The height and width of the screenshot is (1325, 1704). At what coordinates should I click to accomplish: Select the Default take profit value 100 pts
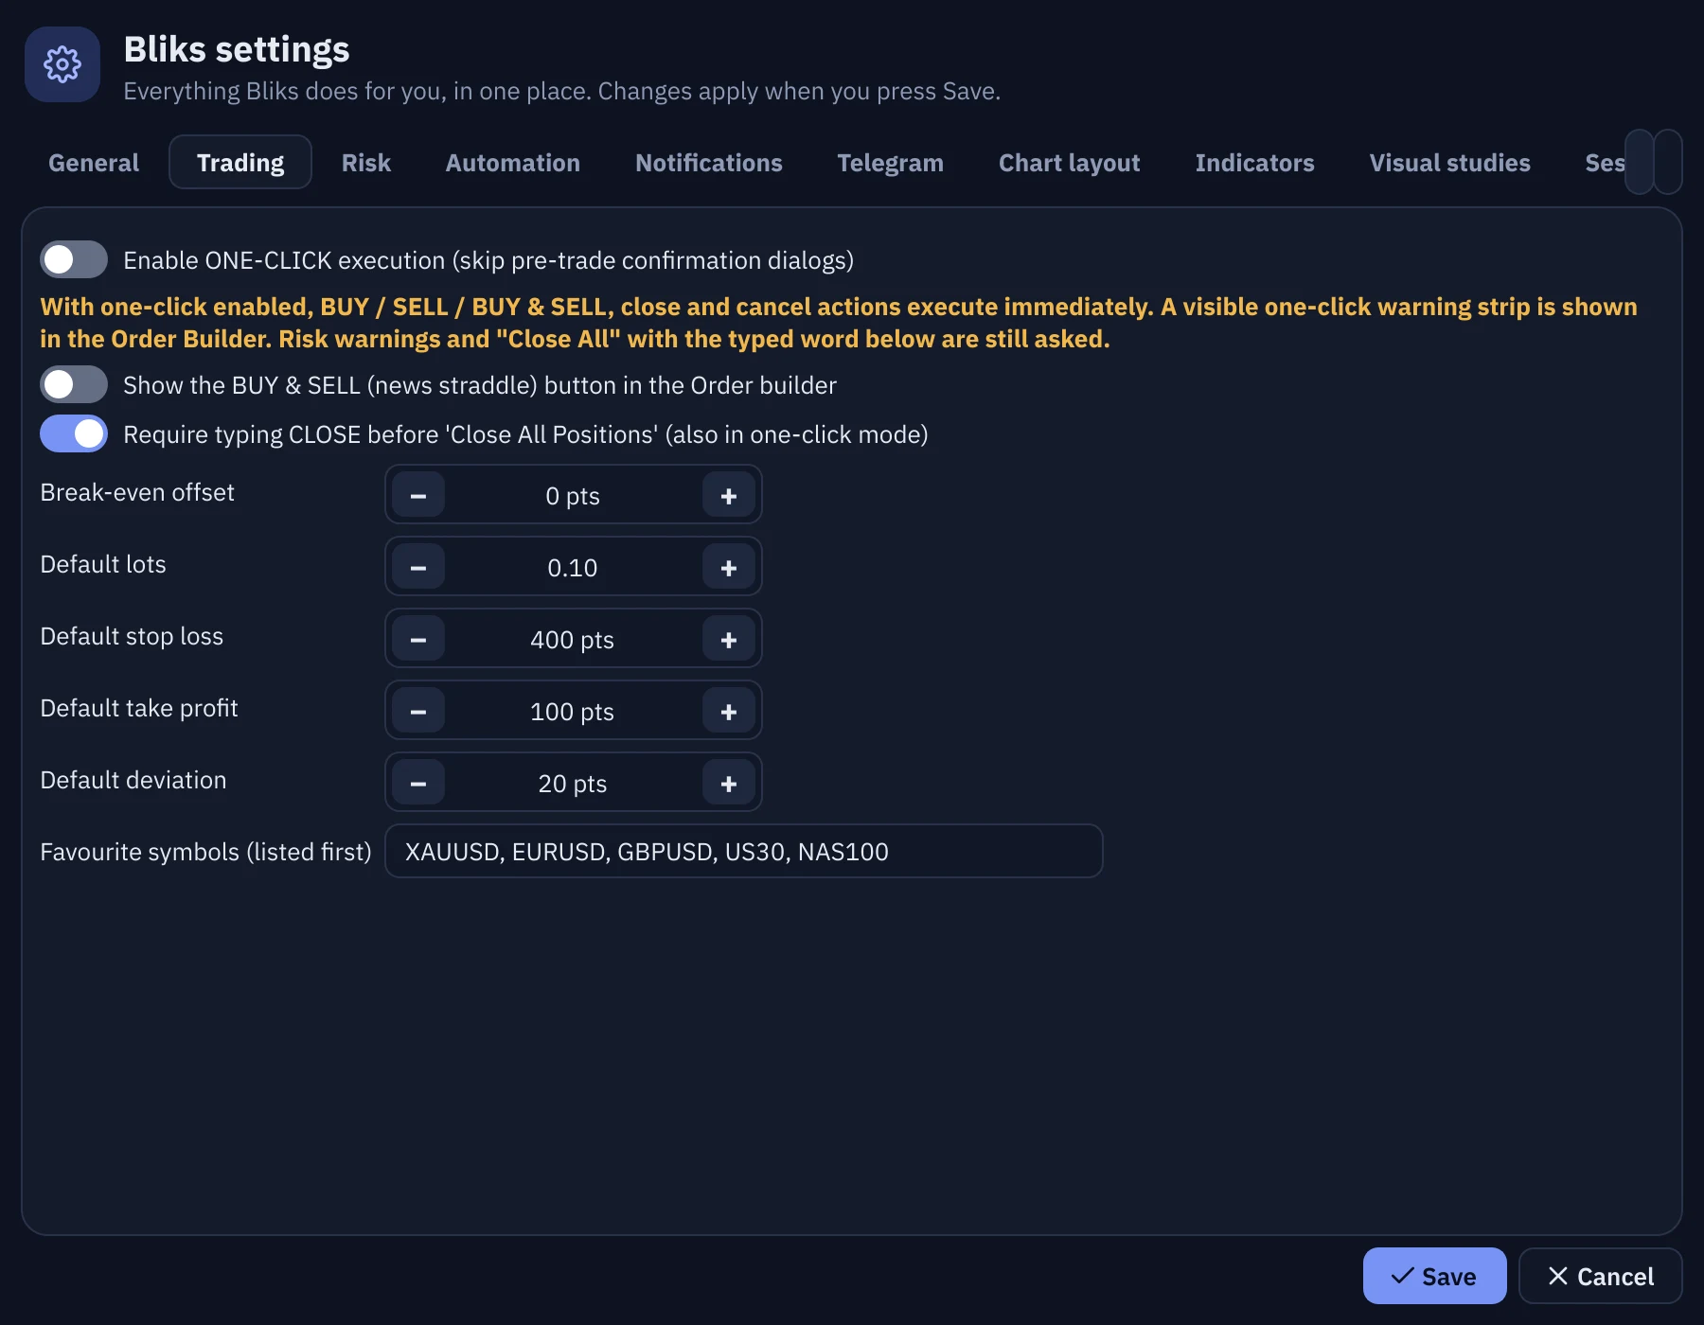pos(573,712)
